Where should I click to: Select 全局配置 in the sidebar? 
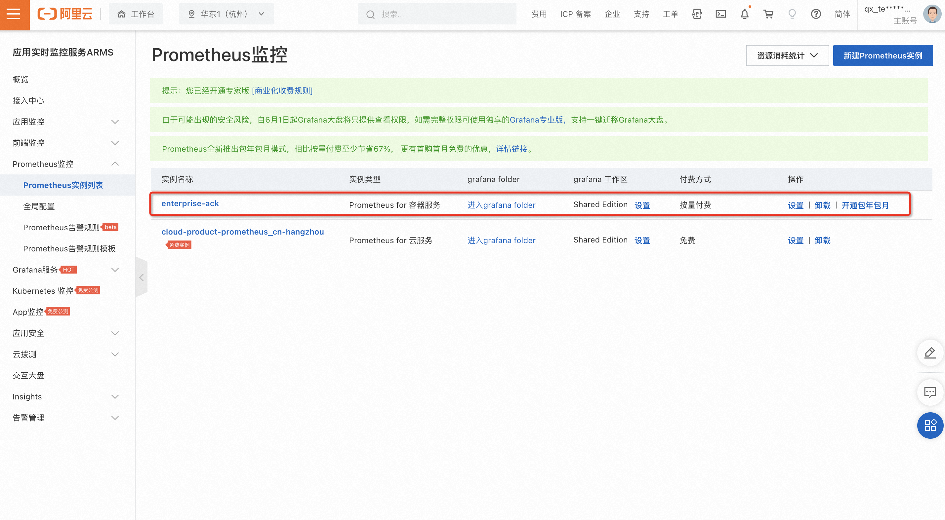click(x=39, y=206)
